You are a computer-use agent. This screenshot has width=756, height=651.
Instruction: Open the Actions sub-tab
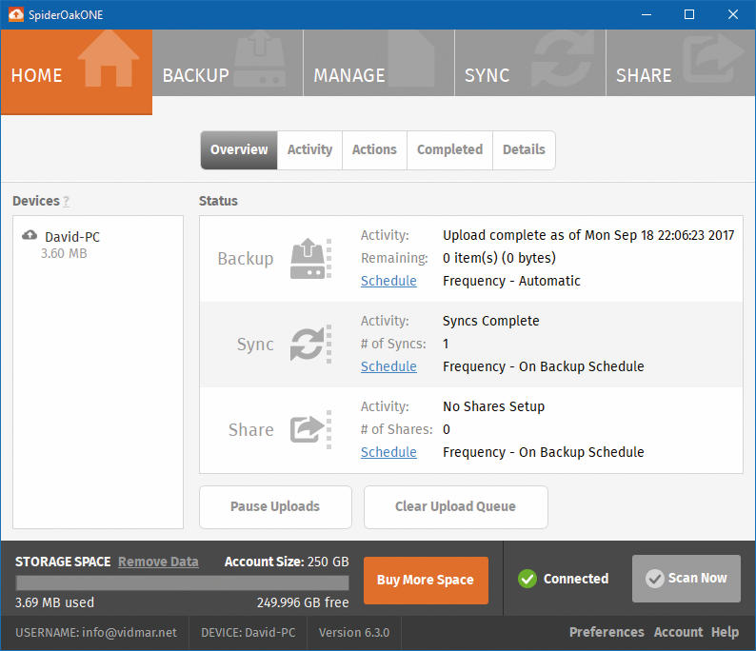[374, 149]
